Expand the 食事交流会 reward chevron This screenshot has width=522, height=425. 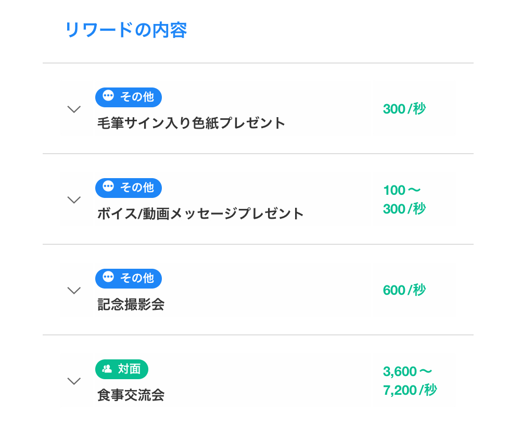(74, 381)
